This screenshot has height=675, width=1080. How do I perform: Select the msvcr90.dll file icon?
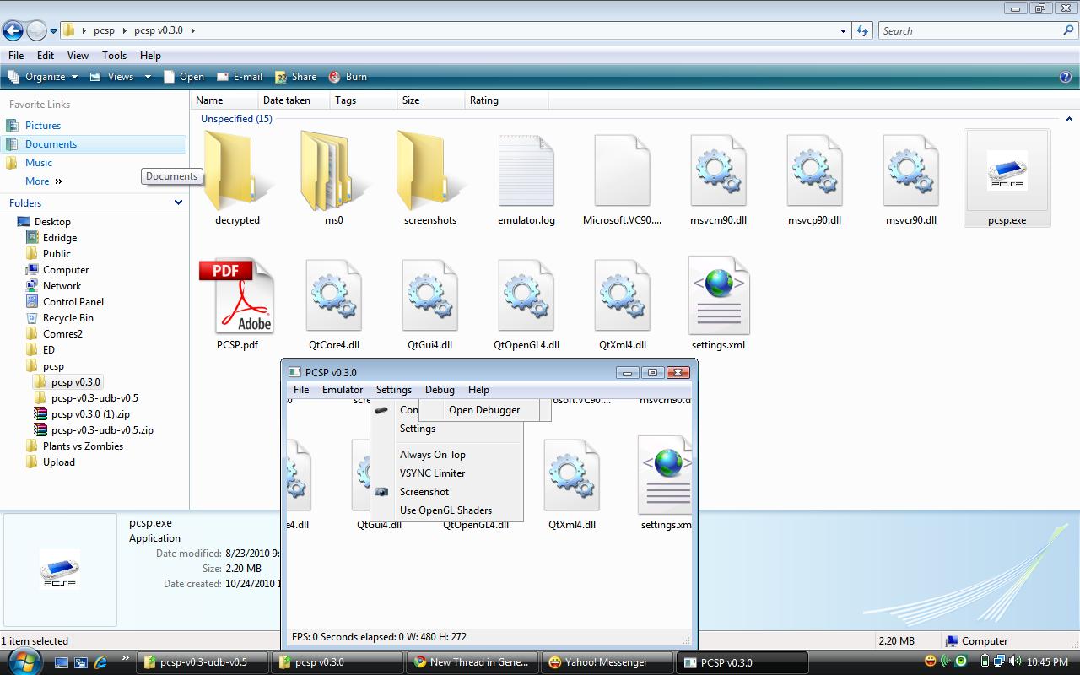coord(910,170)
